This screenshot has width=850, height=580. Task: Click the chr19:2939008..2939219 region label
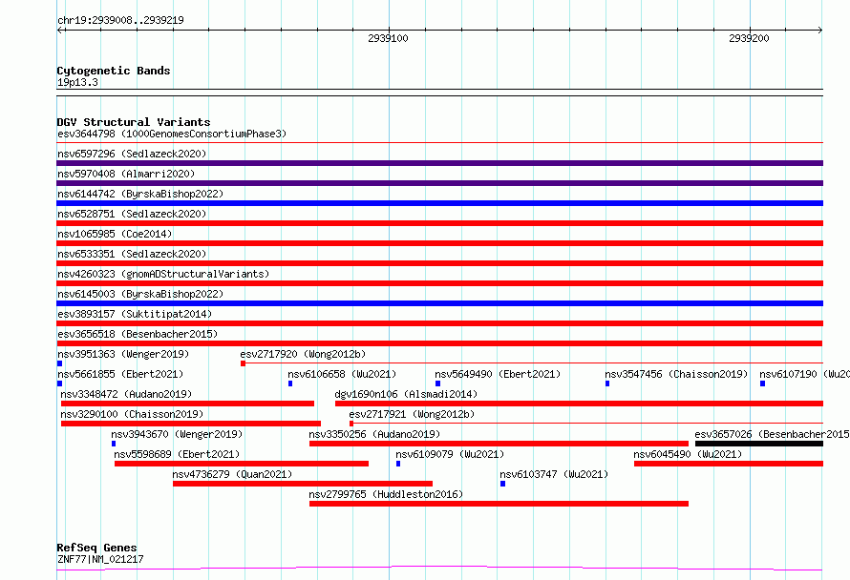tap(120, 20)
